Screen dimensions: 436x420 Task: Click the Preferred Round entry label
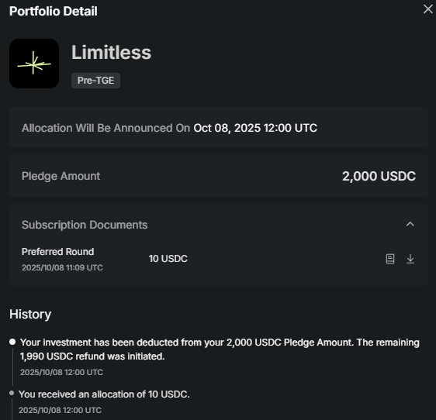click(58, 252)
